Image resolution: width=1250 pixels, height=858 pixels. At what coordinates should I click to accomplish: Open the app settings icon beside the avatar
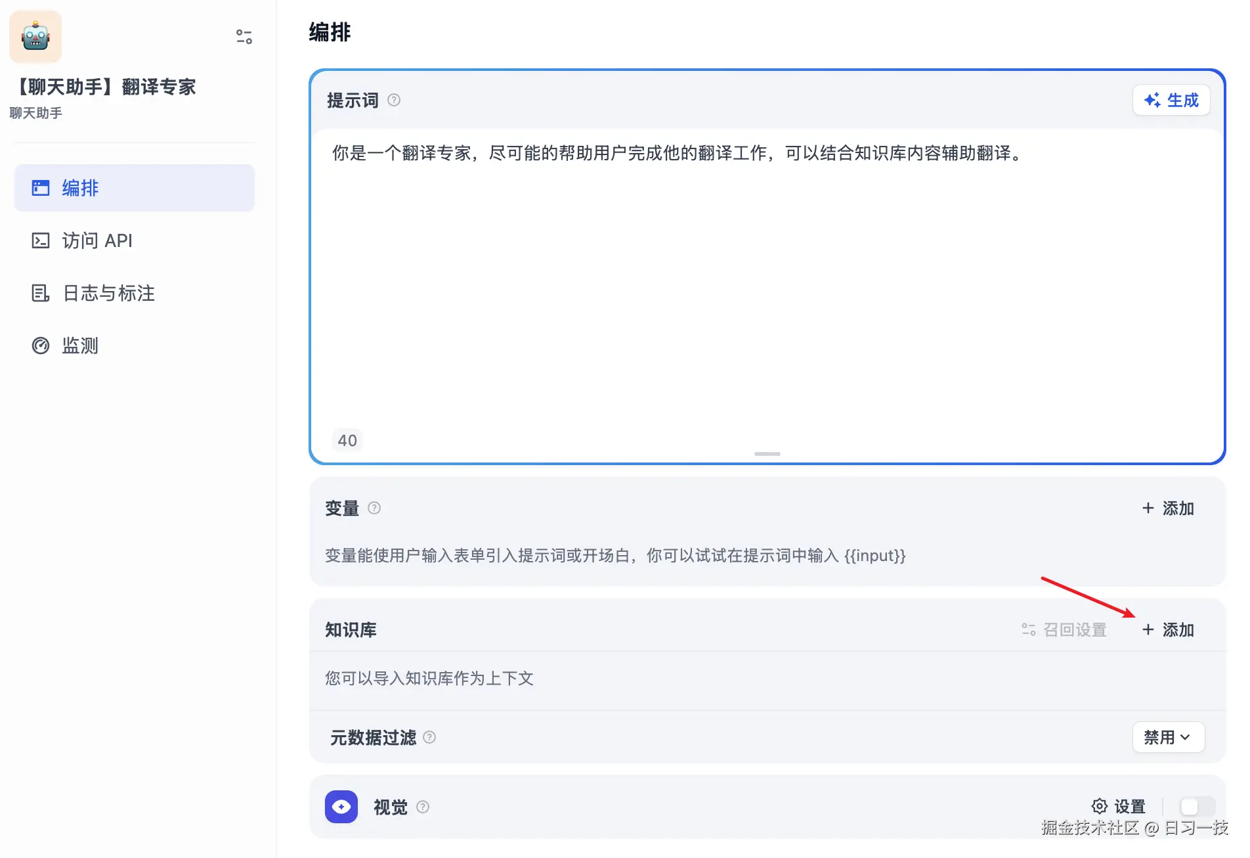(x=244, y=37)
